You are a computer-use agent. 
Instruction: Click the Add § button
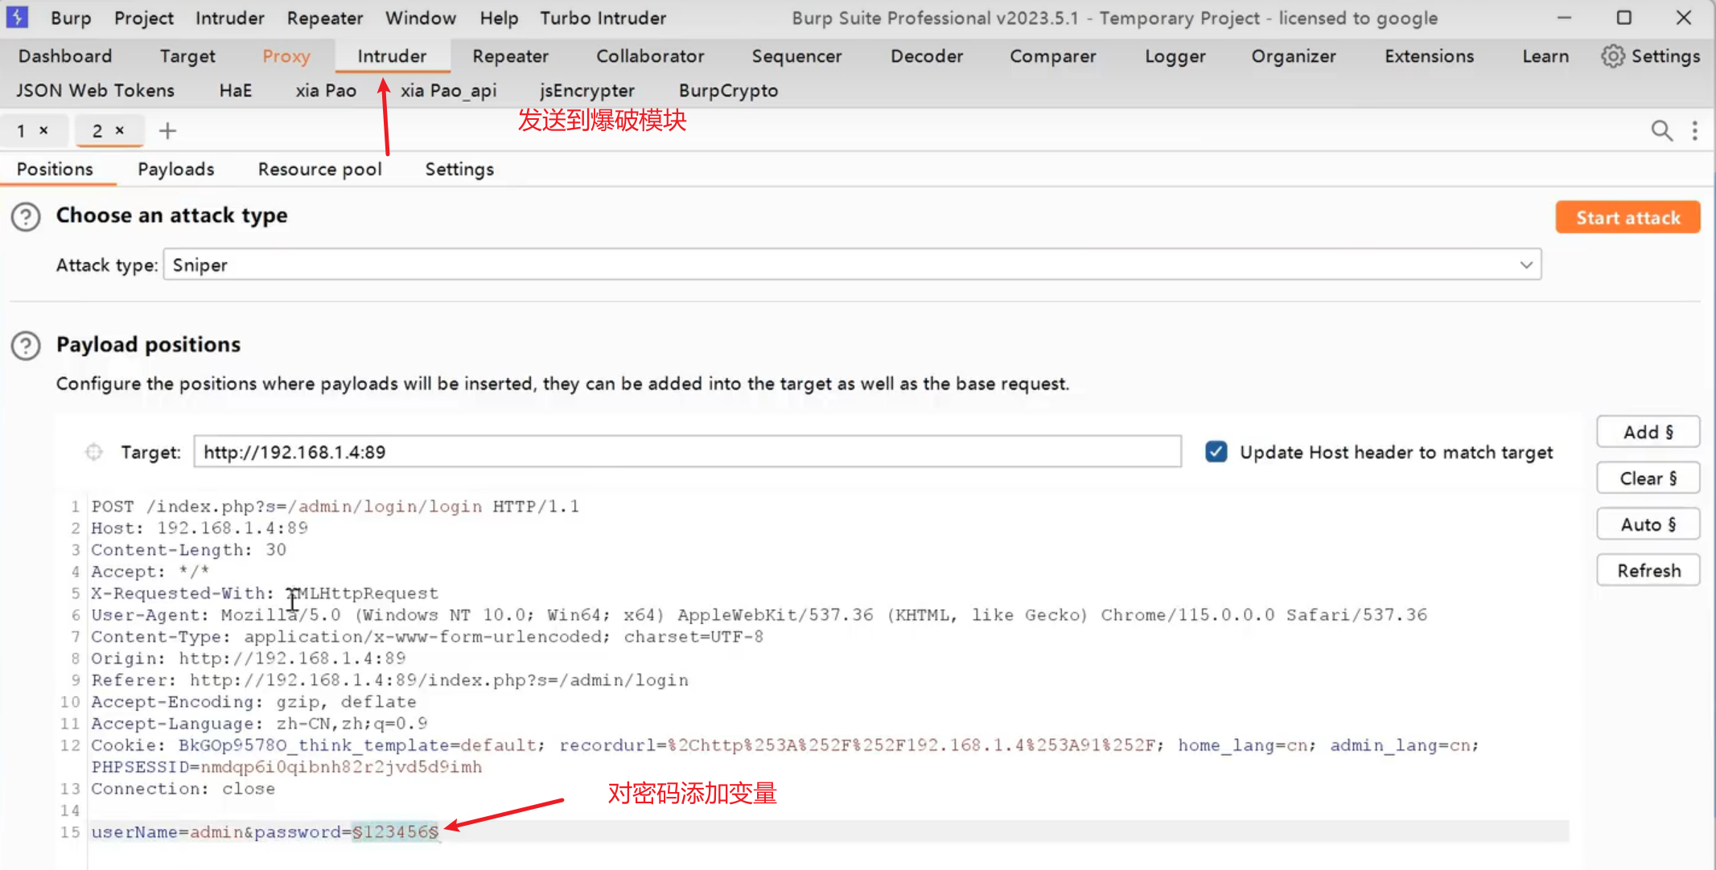point(1648,432)
